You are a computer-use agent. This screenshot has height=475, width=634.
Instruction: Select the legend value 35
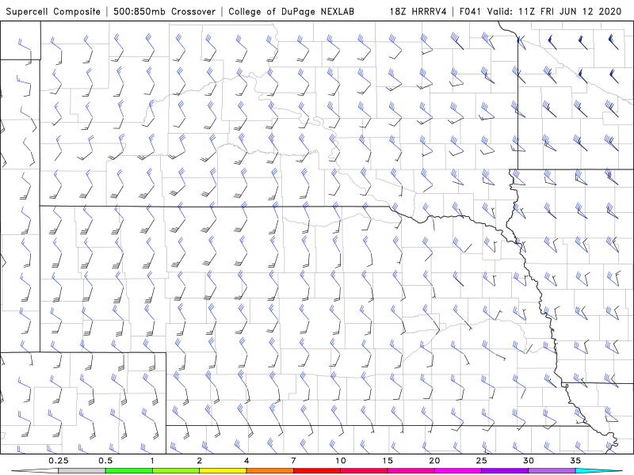pos(575,461)
